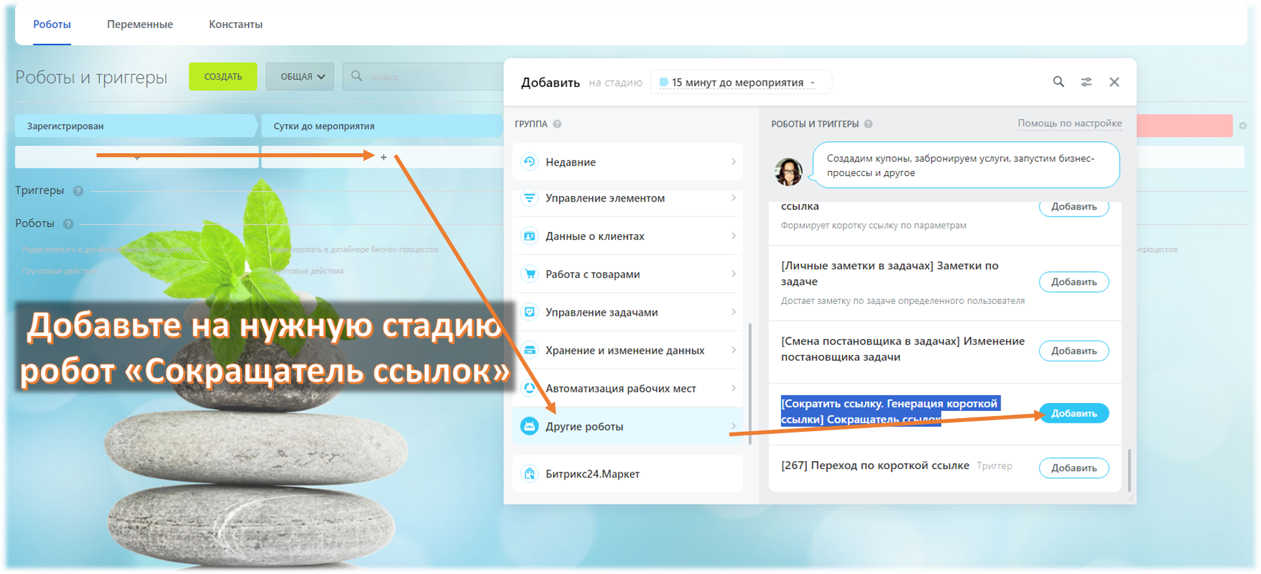
Task: Click the Добавить button beside ссылка robot
Action: pyautogui.click(x=1074, y=207)
